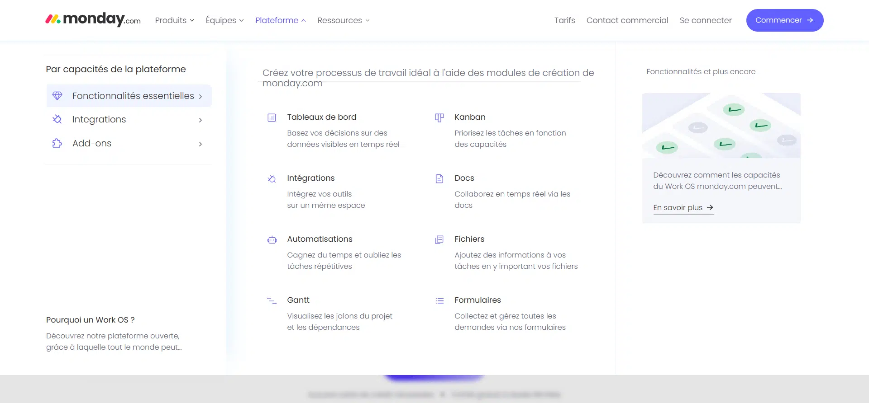
Task: Click the Add-ons puzzle piece icon
Action: [x=57, y=143]
